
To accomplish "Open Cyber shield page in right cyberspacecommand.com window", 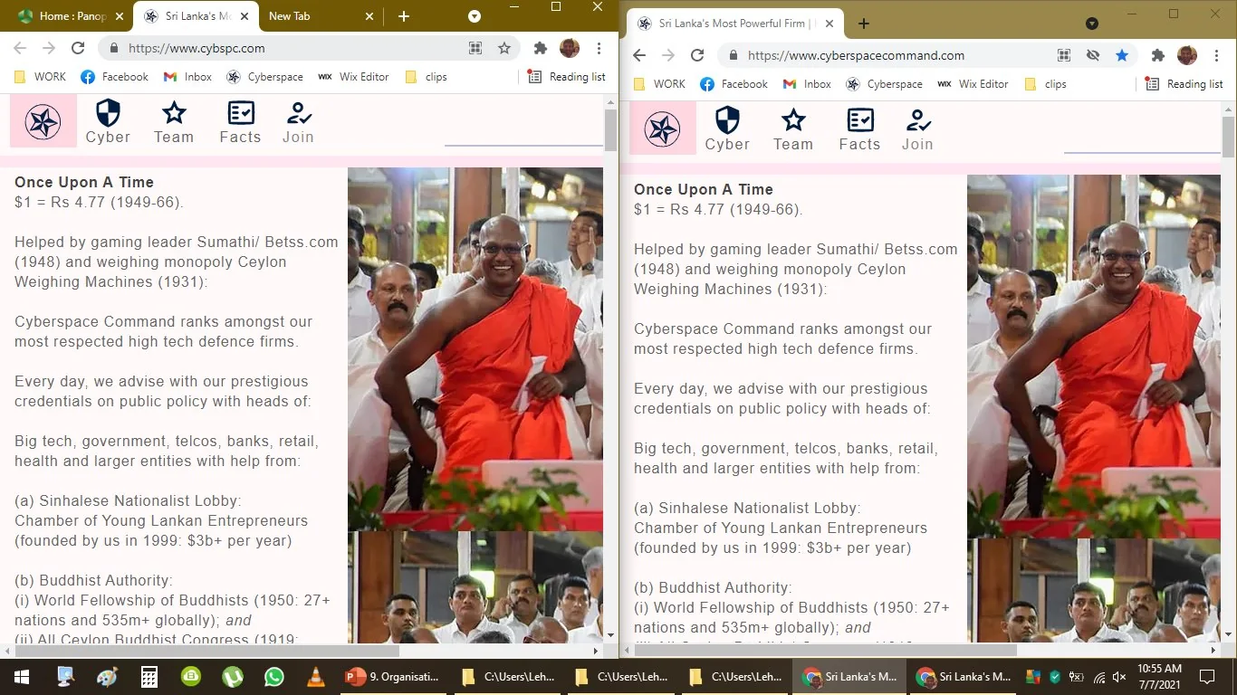I will [x=727, y=129].
